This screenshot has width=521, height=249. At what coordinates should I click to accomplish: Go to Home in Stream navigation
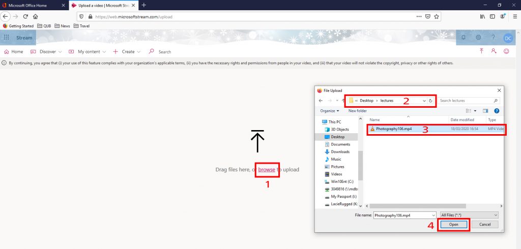tap(14, 52)
